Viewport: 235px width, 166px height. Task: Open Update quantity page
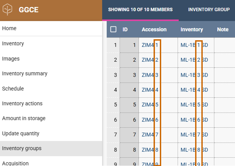click(x=21, y=134)
